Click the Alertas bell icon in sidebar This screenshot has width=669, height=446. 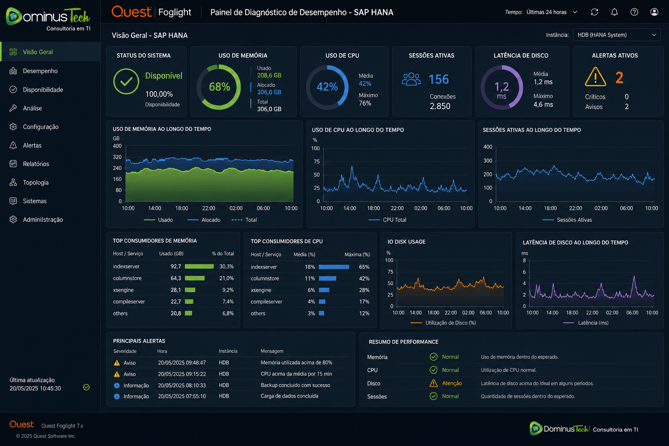[13, 145]
